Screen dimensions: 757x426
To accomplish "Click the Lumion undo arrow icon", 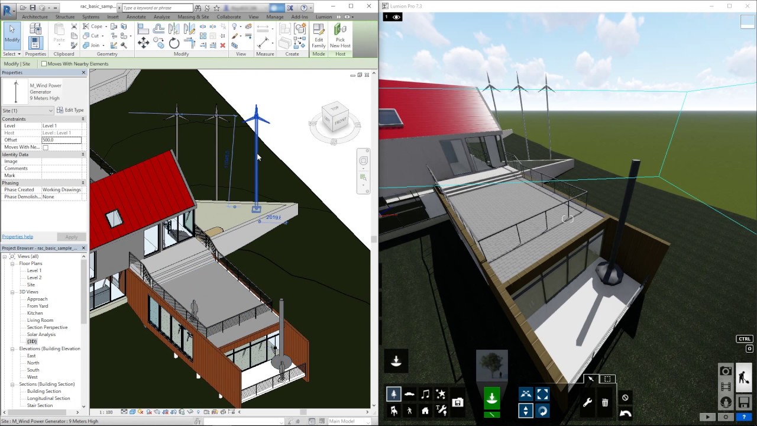I will tap(625, 414).
